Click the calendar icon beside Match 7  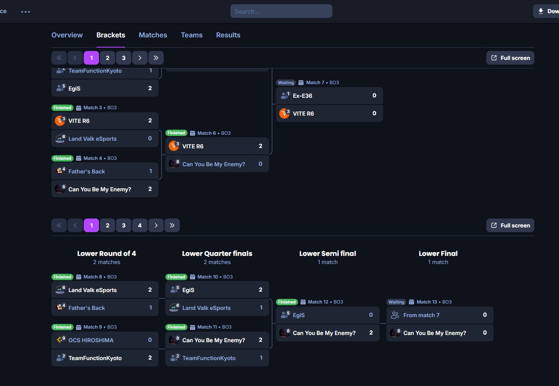[x=301, y=82]
